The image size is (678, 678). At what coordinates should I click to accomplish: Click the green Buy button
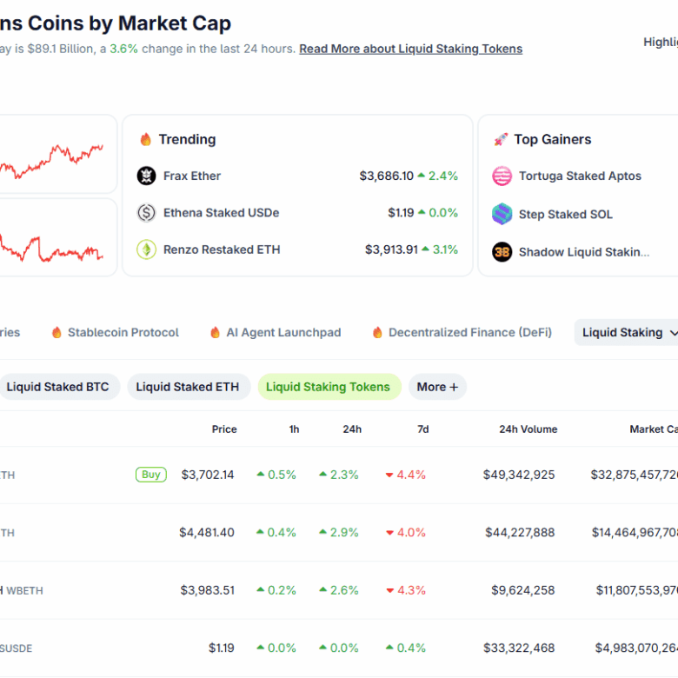[151, 475]
